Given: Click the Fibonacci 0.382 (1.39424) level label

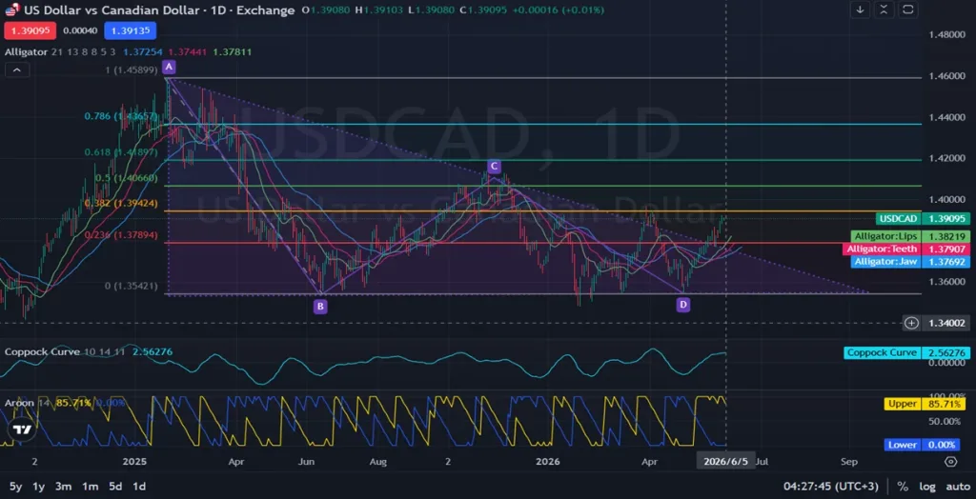Looking at the screenshot, I should [x=121, y=203].
